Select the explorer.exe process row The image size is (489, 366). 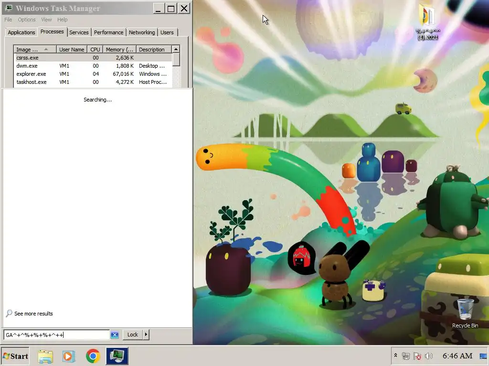(93, 74)
